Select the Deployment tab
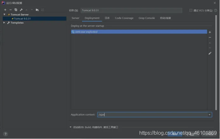220x139 pixels. 92,18
